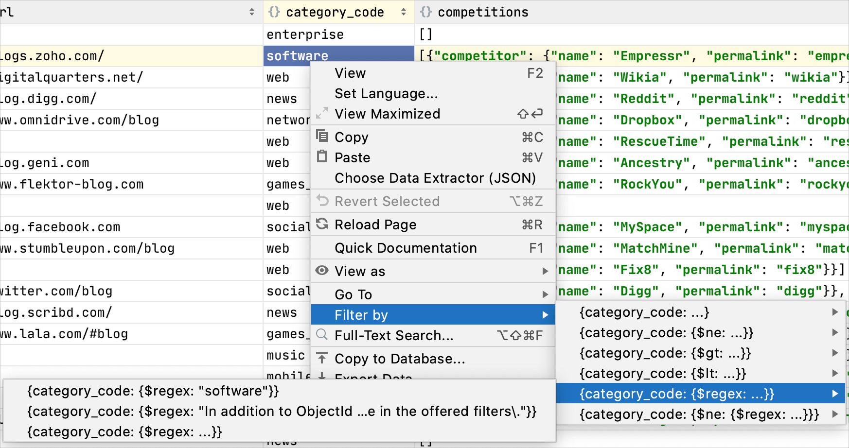Choose Set Language... from context menu
This screenshot has width=849, height=448.
386,93
